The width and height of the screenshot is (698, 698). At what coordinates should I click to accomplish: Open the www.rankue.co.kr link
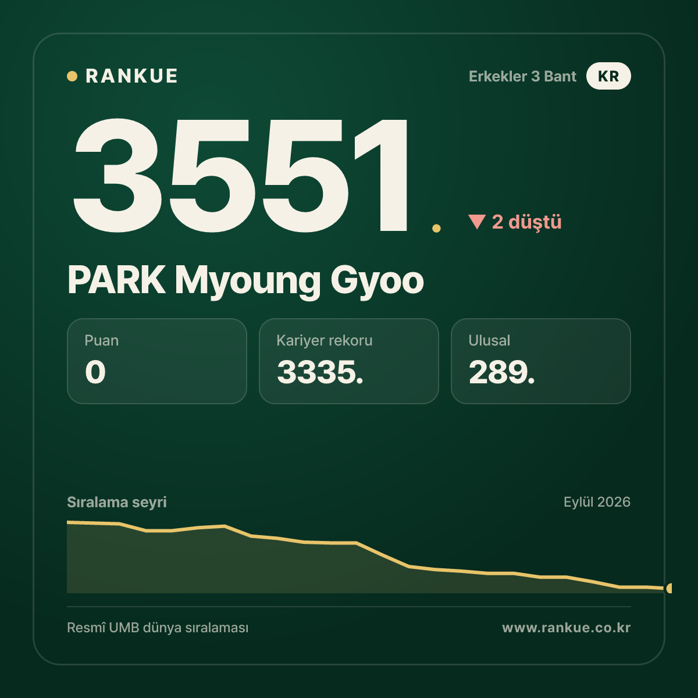pyautogui.click(x=567, y=628)
